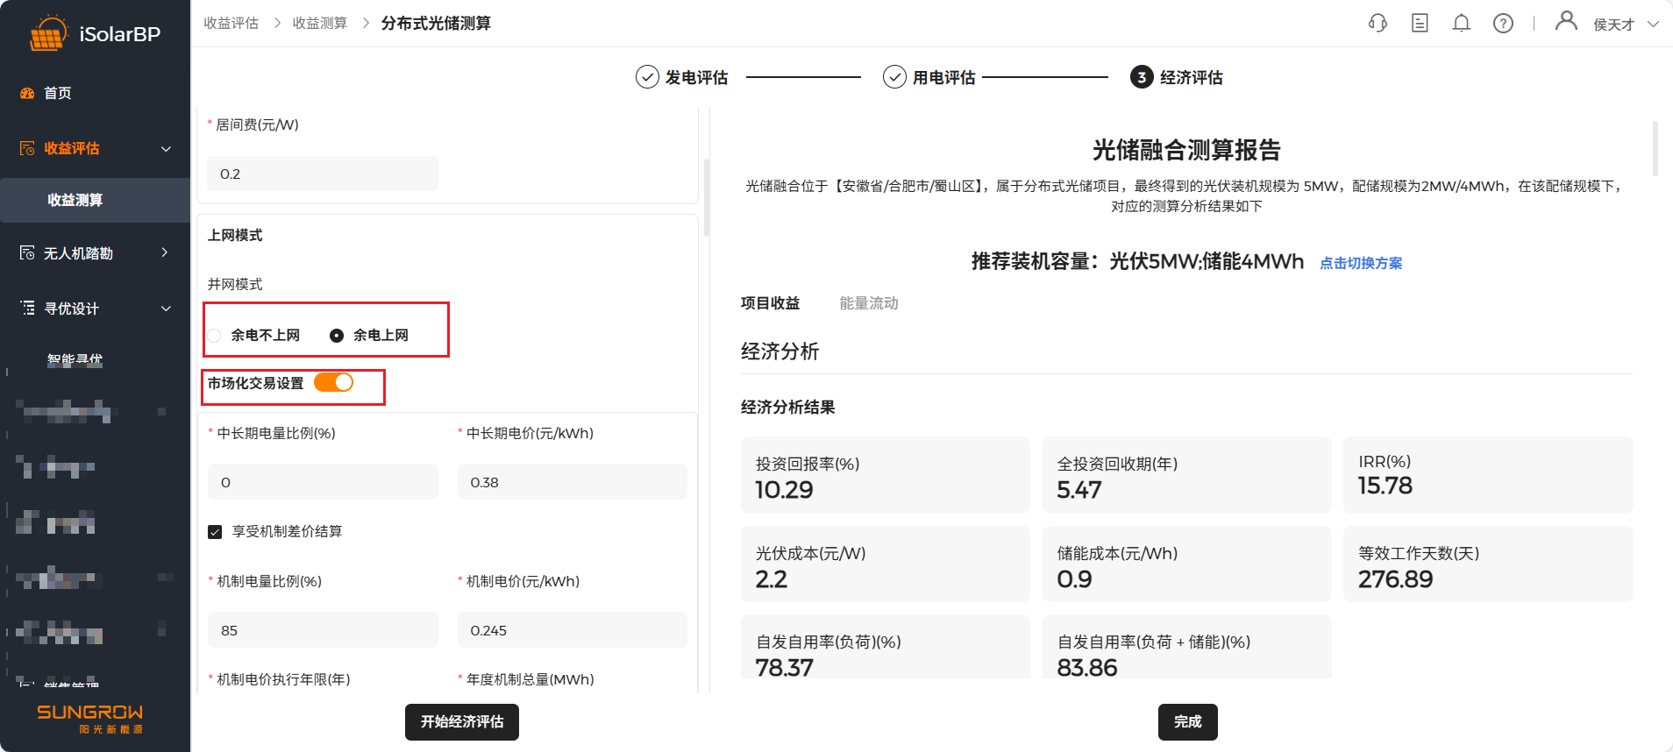
Task: Click the help question mark icon
Action: (1503, 24)
